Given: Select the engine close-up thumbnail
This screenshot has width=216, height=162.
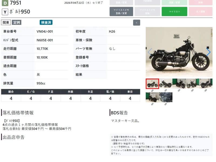Looking at the screenshot, I should pos(166,97).
